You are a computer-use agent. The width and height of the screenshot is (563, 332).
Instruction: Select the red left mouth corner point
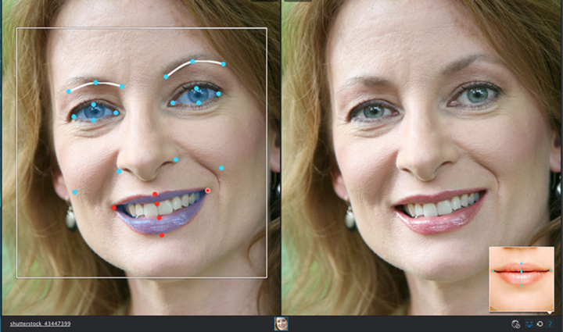coord(114,208)
